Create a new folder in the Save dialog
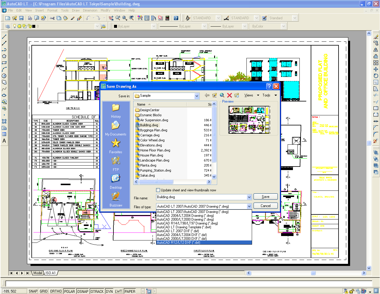 point(237,95)
